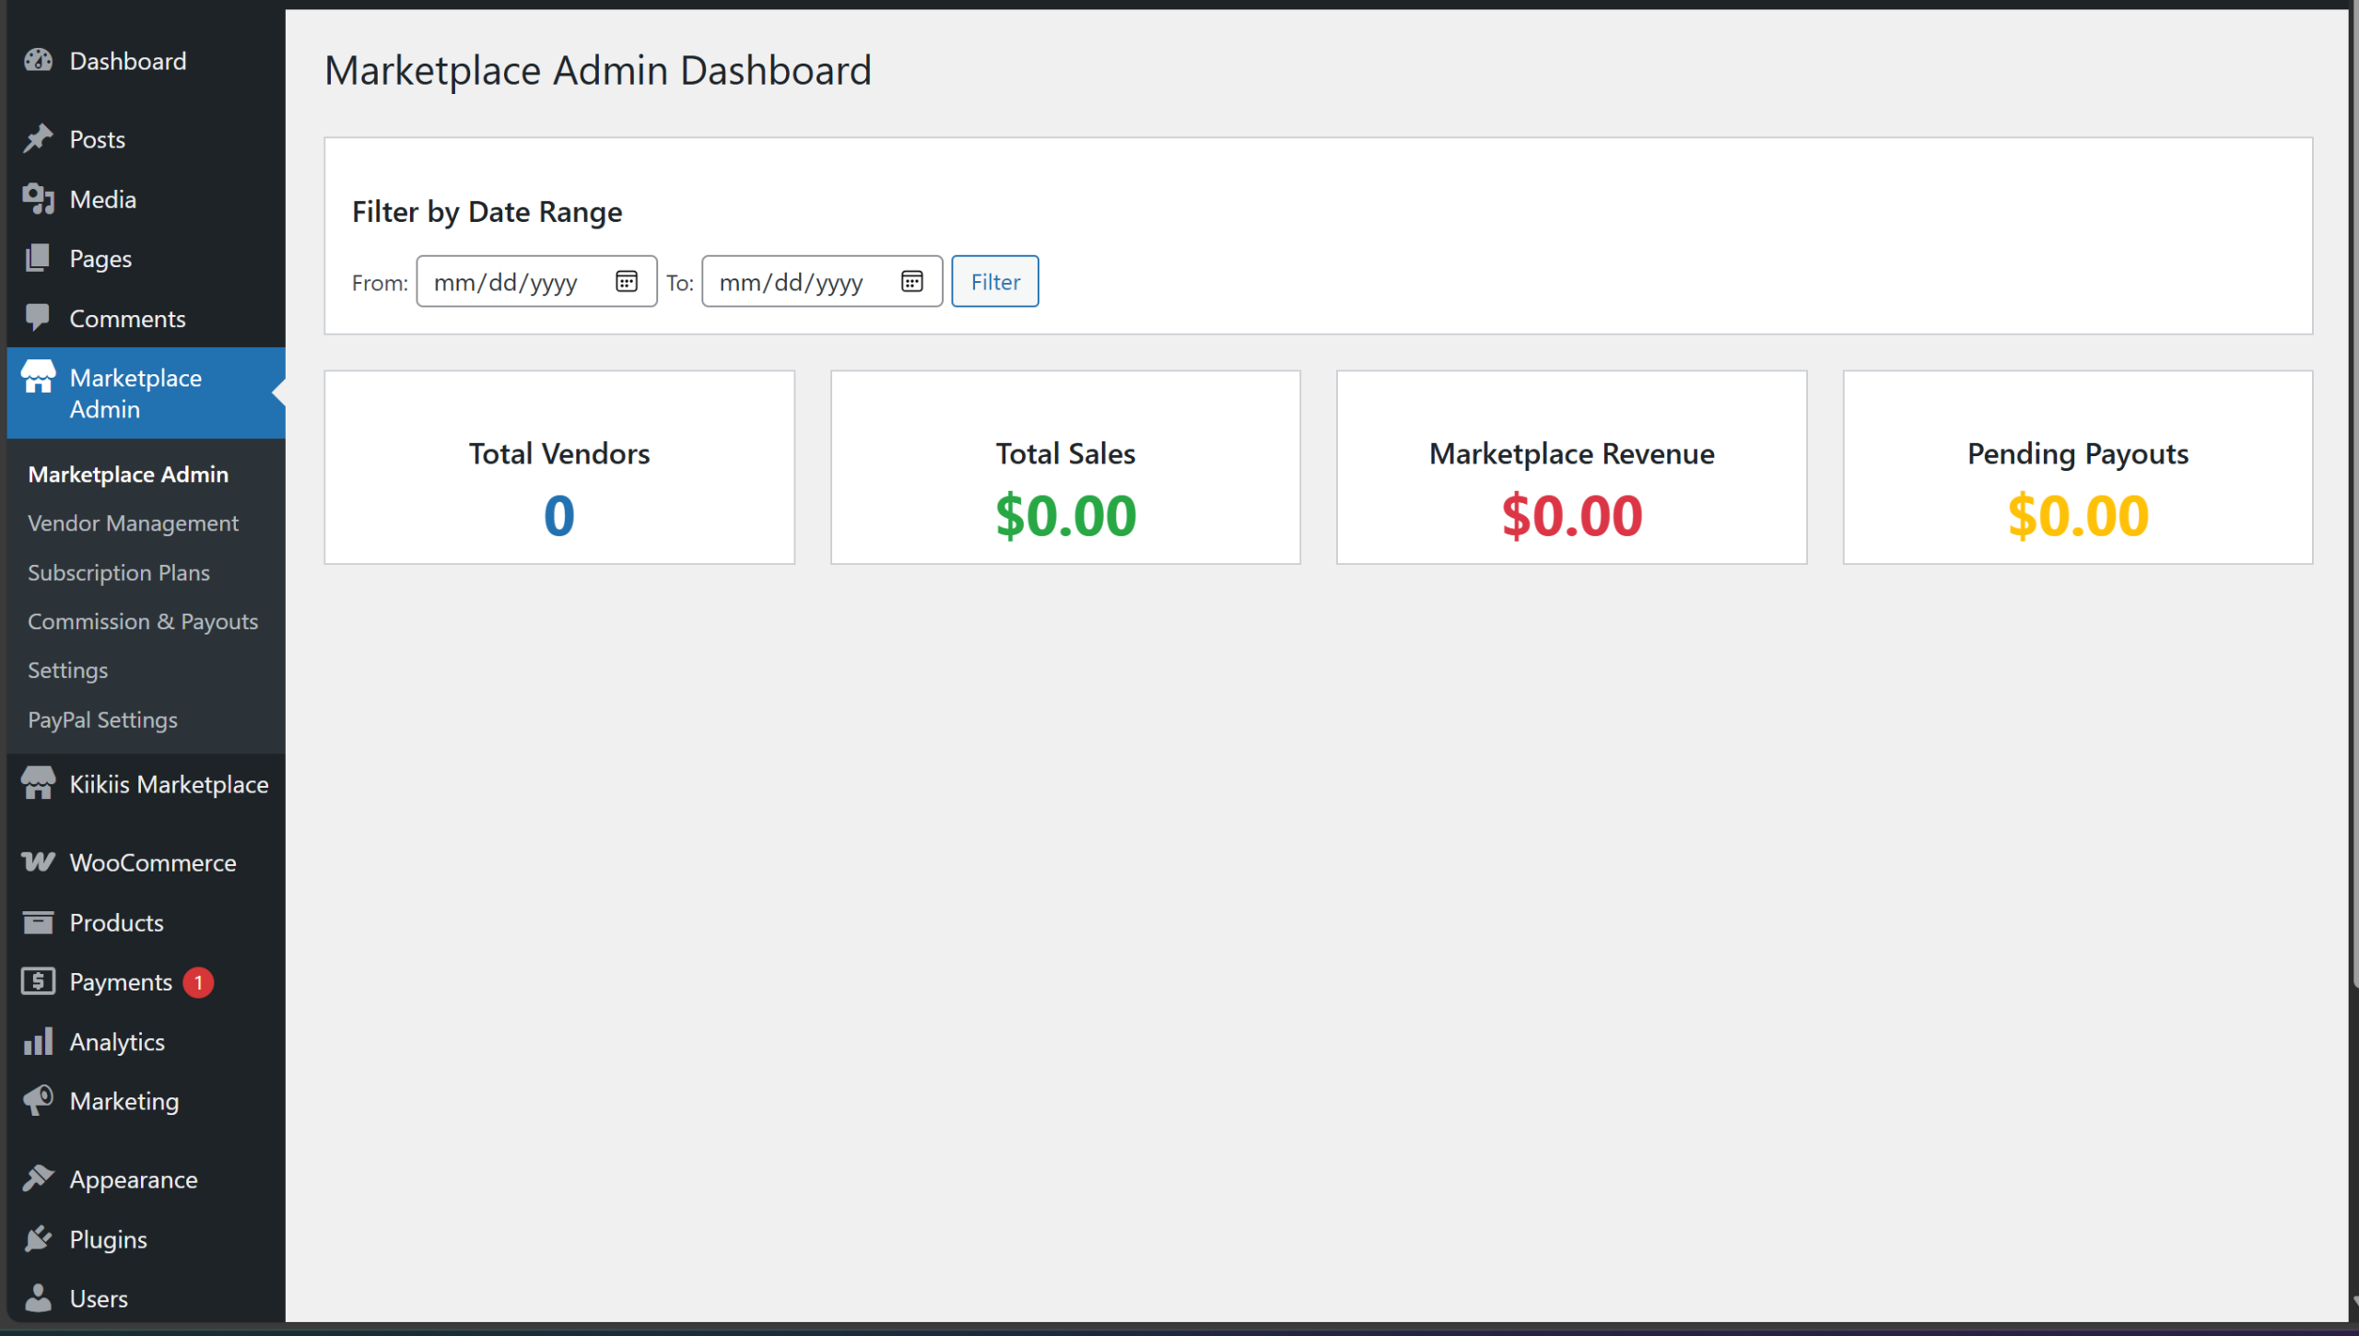
Task: Click the Marketplace Revenue $0.00 amount
Action: 1572,515
